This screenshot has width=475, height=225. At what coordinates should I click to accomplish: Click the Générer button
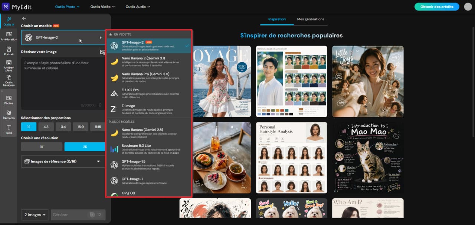(78, 215)
